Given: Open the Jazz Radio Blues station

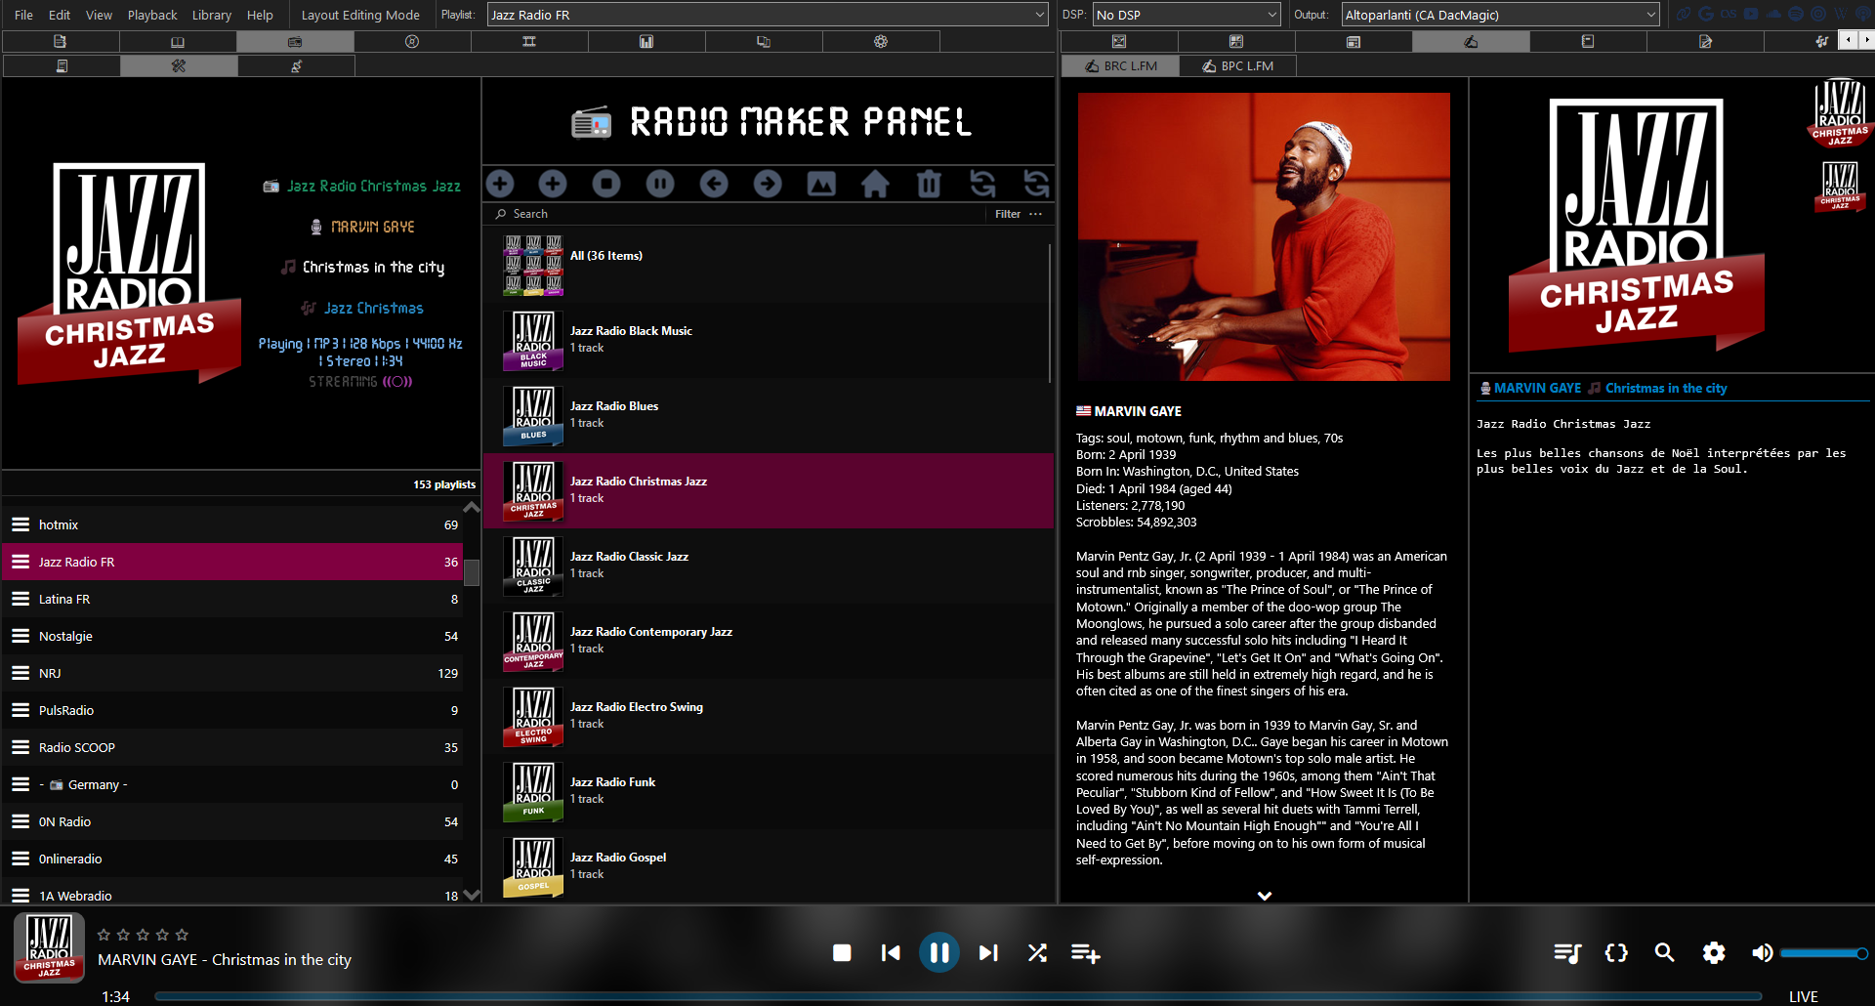Looking at the screenshot, I should (x=769, y=415).
